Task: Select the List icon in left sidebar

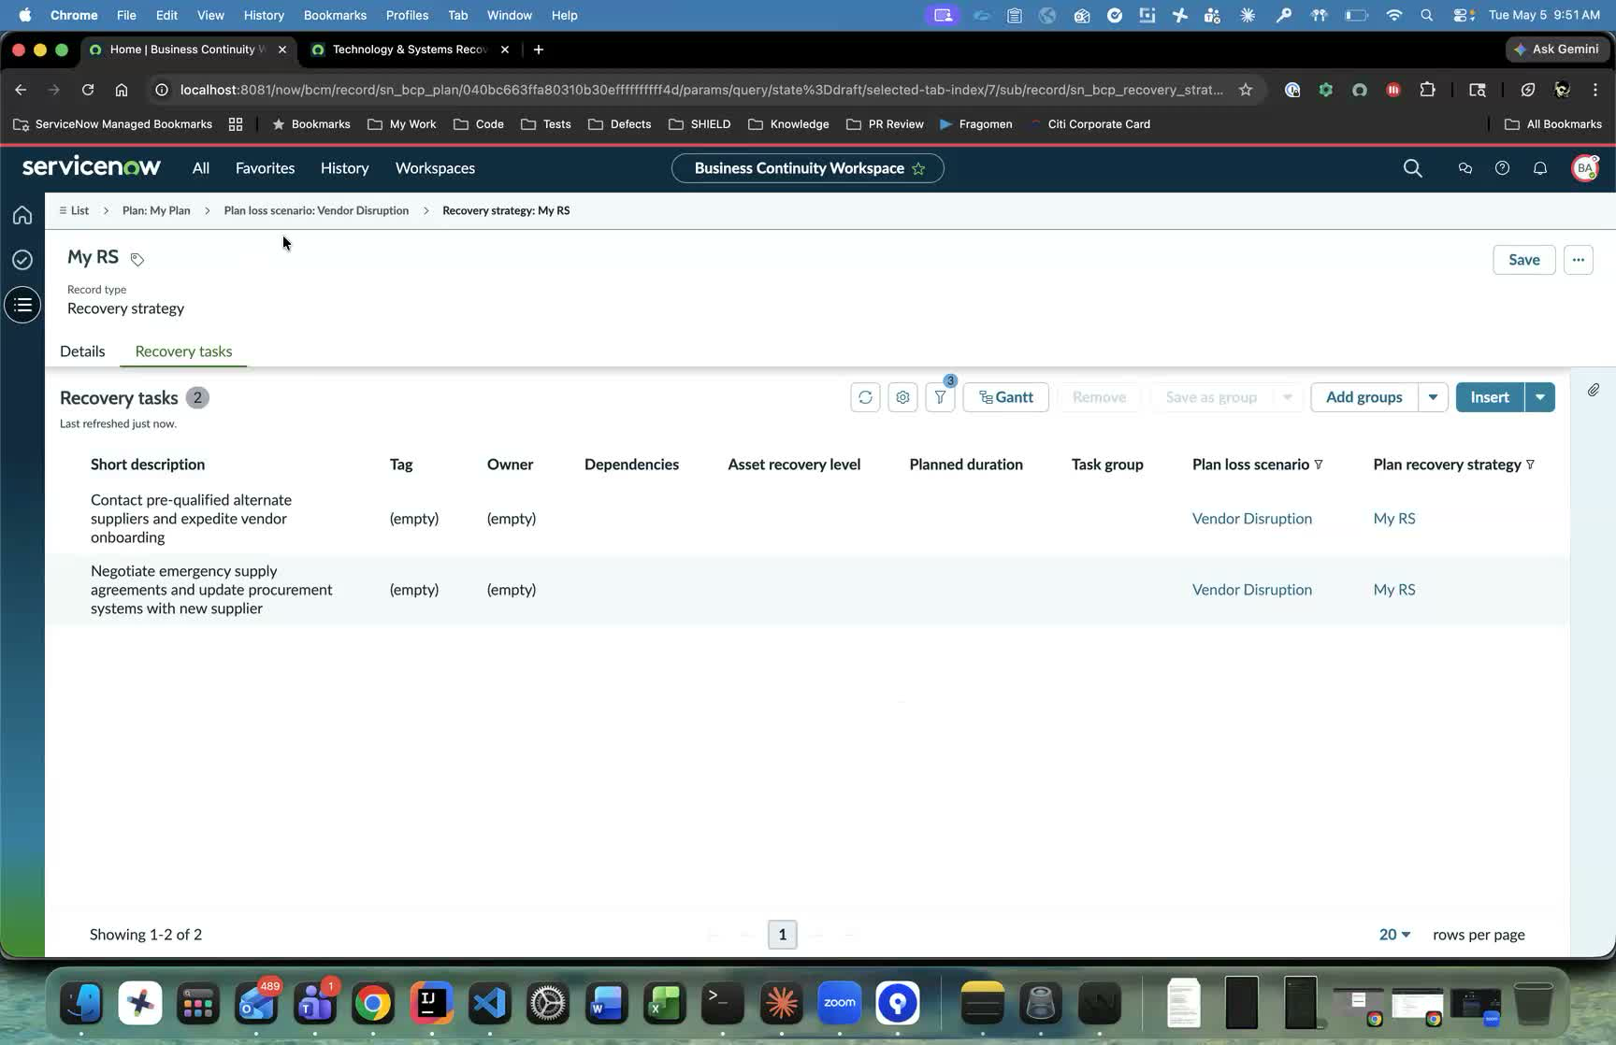Action: (x=22, y=305)
